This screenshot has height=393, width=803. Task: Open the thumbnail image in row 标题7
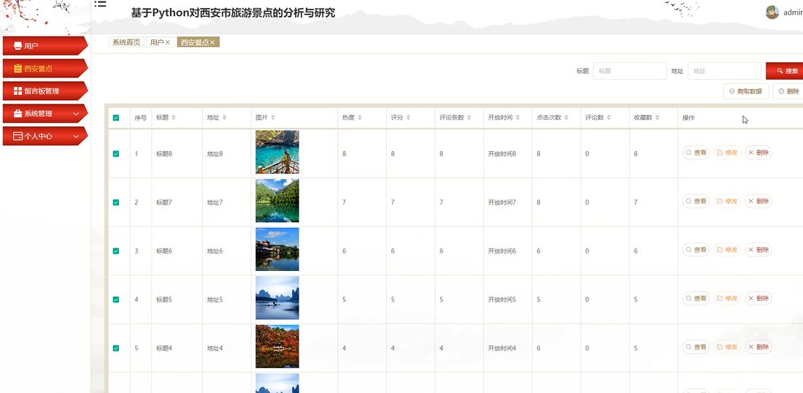(277, 200)
